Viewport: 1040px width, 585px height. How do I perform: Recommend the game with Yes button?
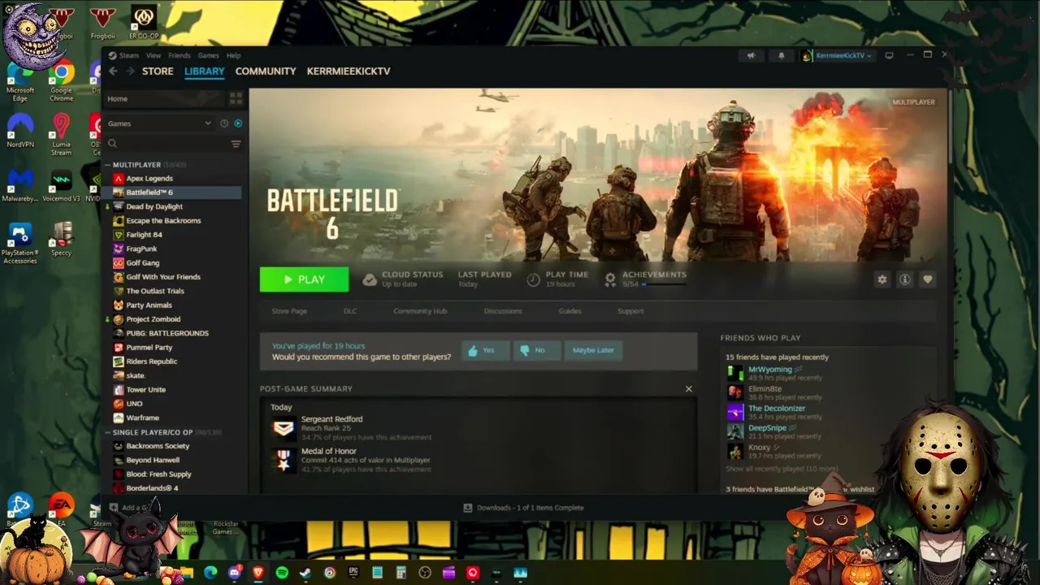click(x=485, y=350)
